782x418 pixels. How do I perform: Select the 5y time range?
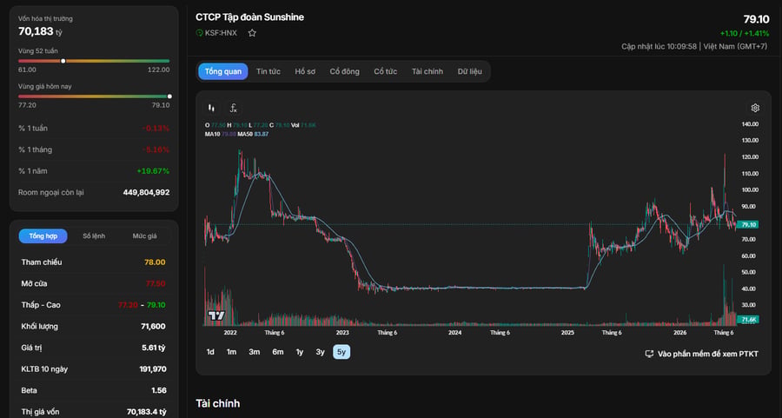point(341,352)
